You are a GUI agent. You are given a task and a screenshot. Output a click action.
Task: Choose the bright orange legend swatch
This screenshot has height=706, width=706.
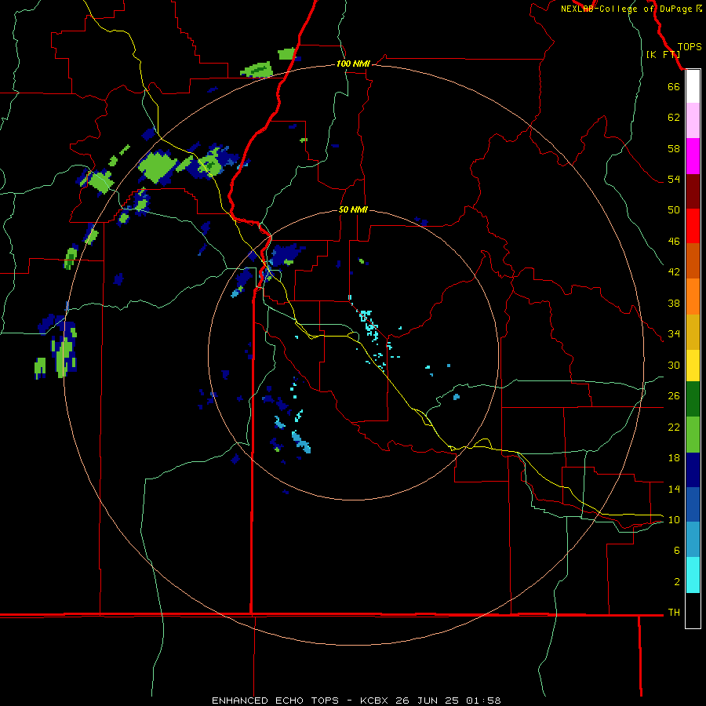(x=693, y=297)
